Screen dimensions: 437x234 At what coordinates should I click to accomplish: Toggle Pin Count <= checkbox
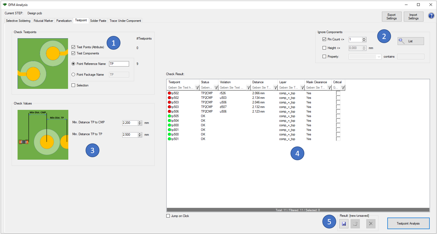pos(324,39)
